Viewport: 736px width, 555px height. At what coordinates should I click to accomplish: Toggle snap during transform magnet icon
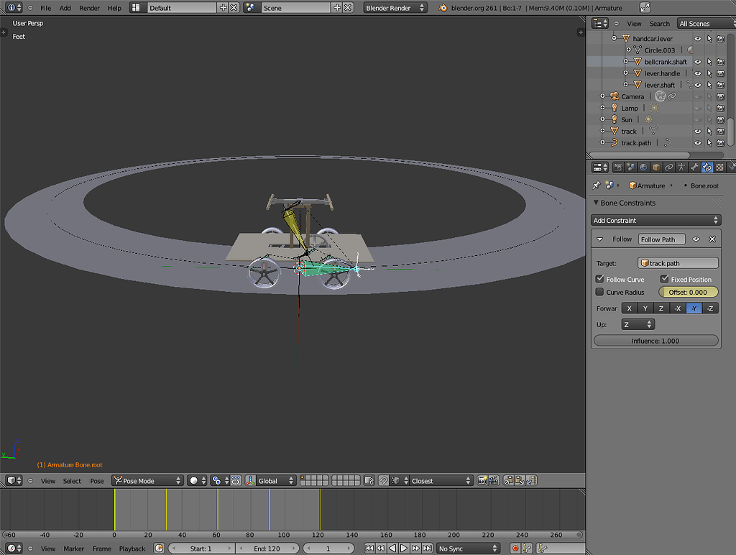point(384,481)
